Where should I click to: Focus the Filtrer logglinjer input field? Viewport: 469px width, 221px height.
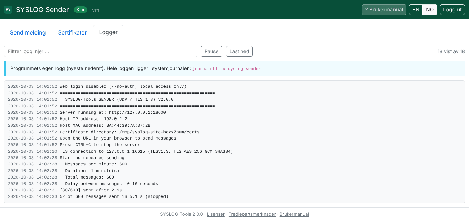pyautogui.click(x=101, y=51)
